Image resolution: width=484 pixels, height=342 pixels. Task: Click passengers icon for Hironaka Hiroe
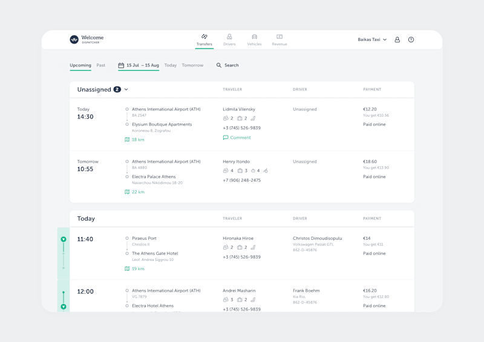click(226, 247)
